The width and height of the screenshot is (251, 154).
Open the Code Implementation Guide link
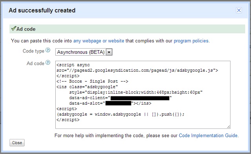pyautogui.click(x=208, y=136)
